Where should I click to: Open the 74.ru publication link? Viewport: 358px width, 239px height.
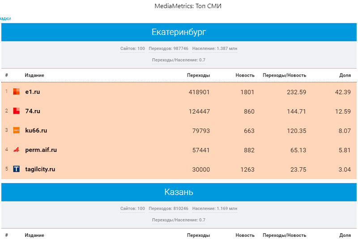pyautogui.click(x=33, y=111)
